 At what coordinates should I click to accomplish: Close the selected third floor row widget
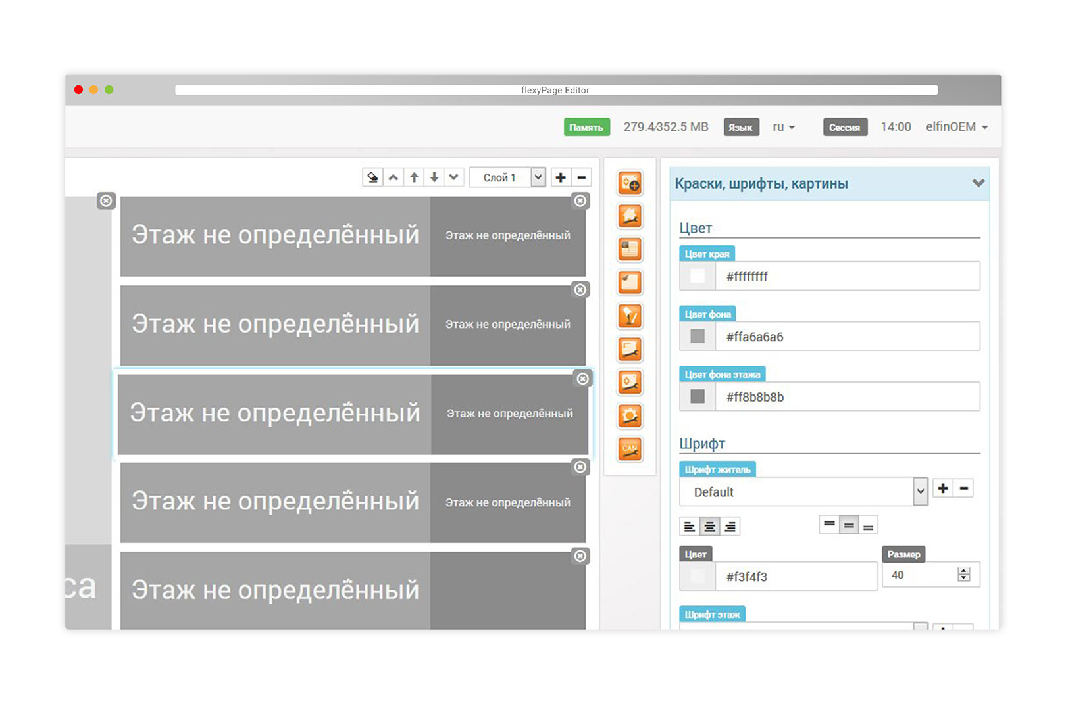(x=583, y=379)
